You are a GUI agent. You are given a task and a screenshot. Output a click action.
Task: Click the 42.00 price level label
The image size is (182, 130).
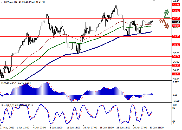176,18
